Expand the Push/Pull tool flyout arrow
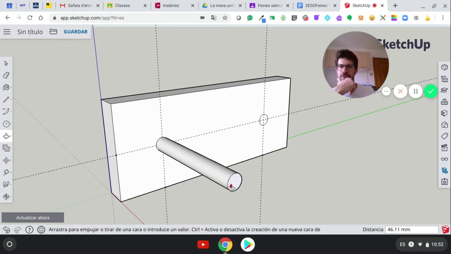The width and height of the screenshot is (451, 254). click(x=11, y=136)
